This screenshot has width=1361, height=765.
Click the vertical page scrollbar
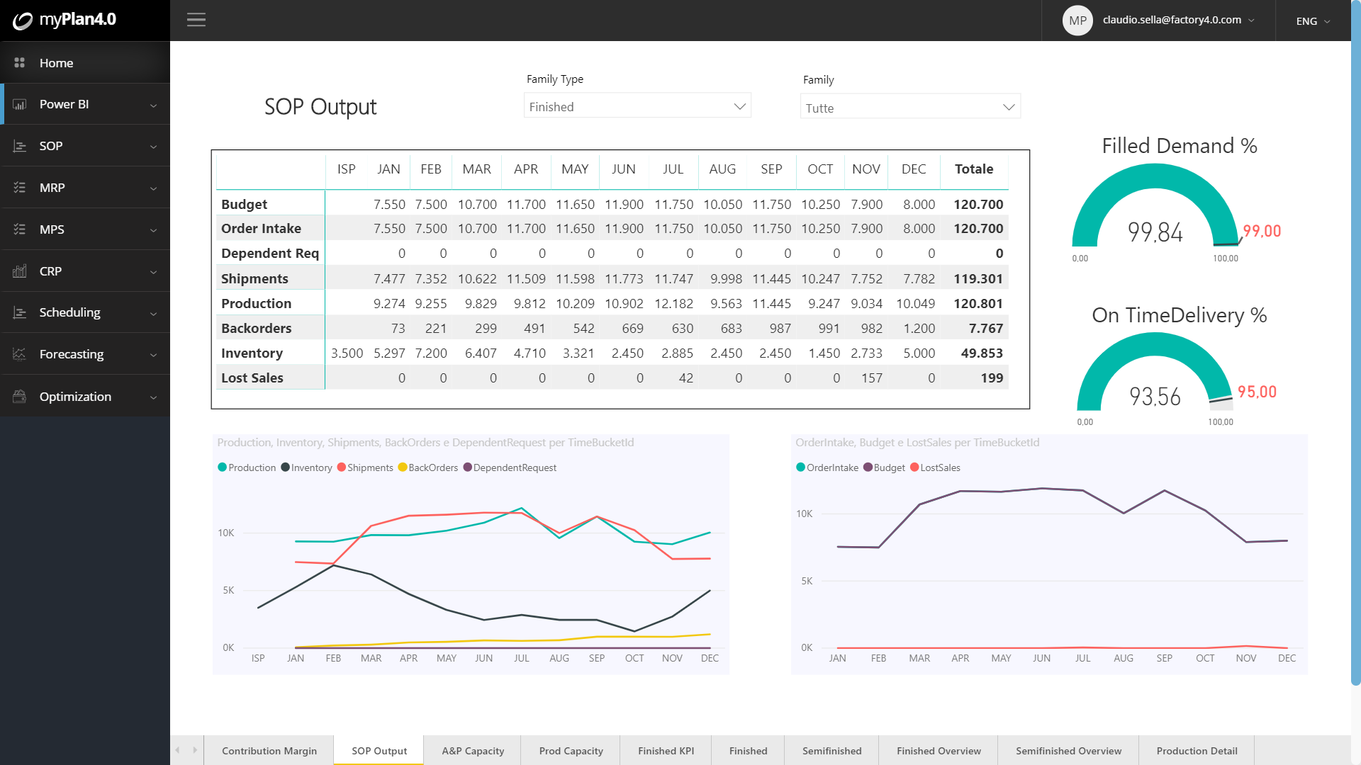tap(1356, 343)
